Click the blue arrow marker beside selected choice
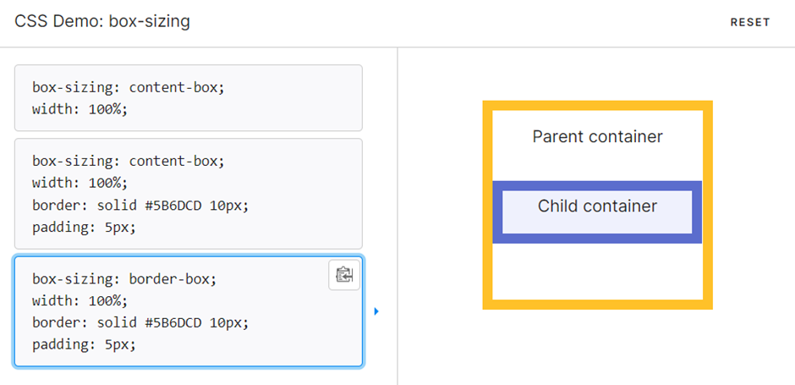 pos(376,311)
